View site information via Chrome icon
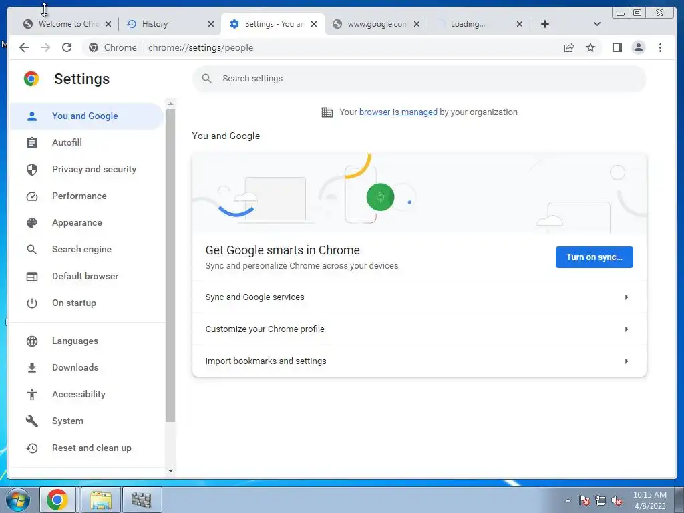Screen dimensions: 684x513 (x=94, y=47)
